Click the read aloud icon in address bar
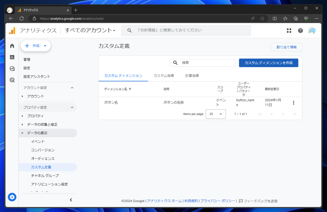The width and height of the screenshot is (327, 212). click(x=253, y=19)
